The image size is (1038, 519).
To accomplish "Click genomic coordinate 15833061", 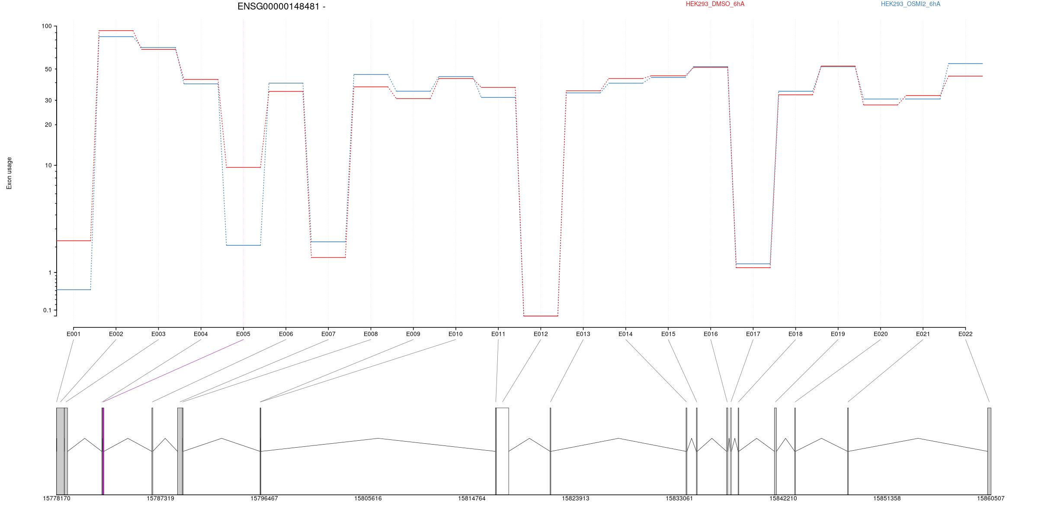I will tap(679, 498).
